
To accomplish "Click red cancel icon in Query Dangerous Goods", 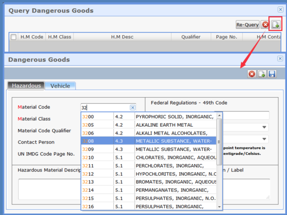I will [265, 25].
